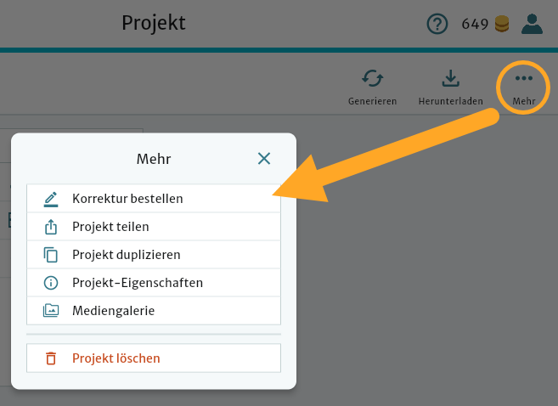Close the Mehr popup dialog
The image size is (558, 406).
[264, 158]
